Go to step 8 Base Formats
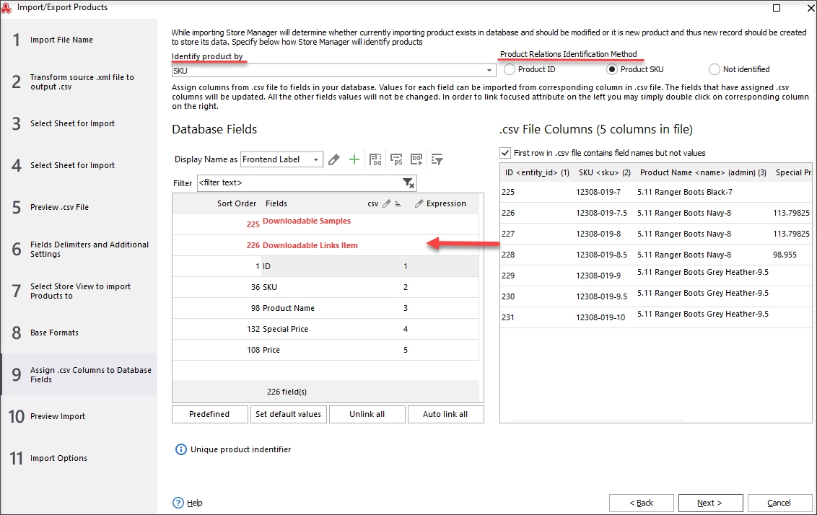The height and width of the screenshot is (515, 817). [x=79, y=333]
